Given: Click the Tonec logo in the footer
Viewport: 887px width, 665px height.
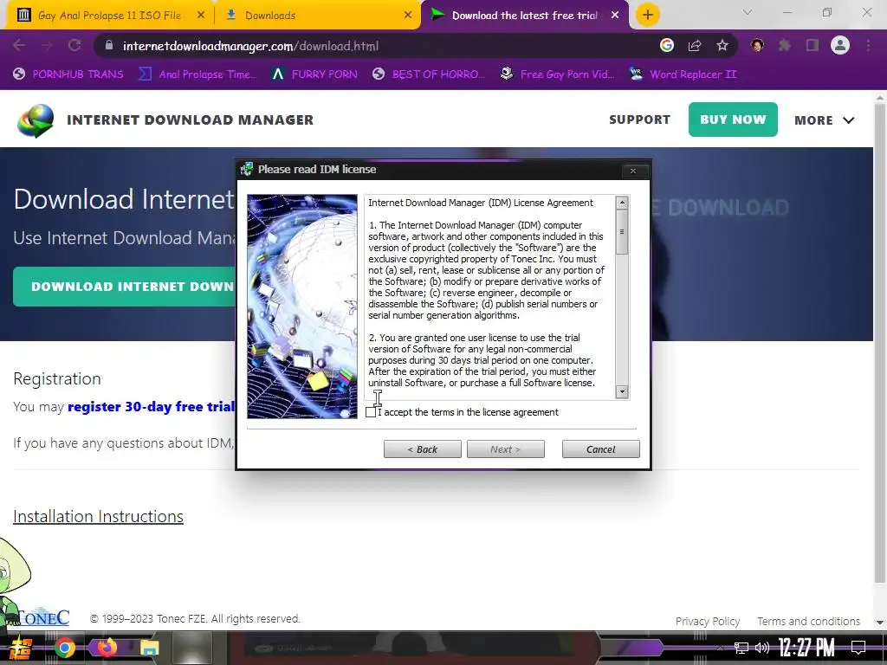Looking at the screenshot, I should (44, 617).
